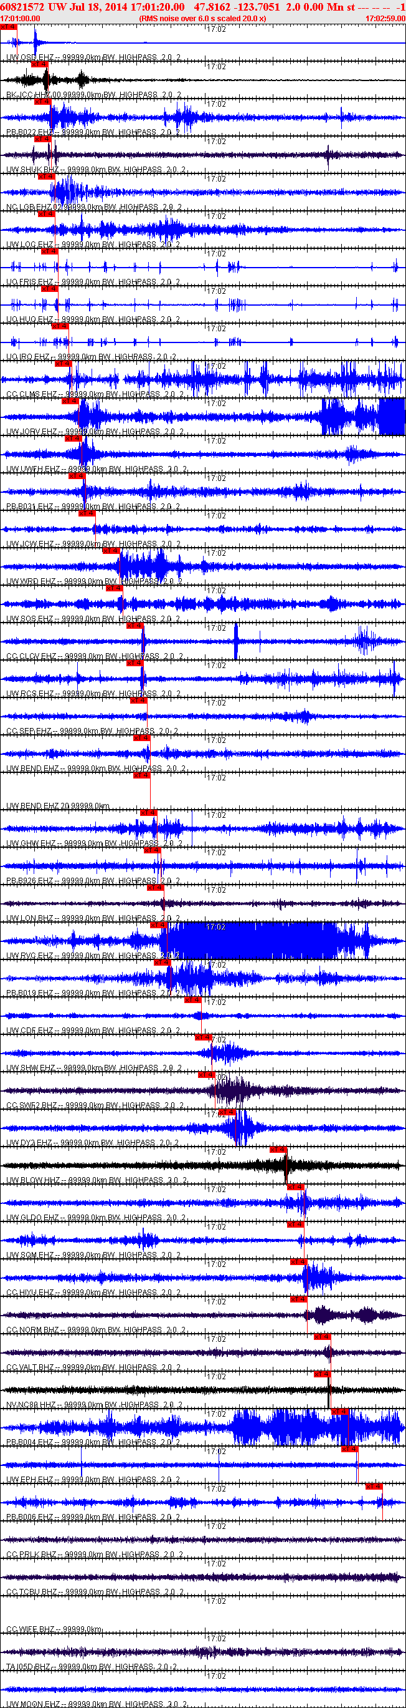
Task: Click the epicenter coordinates 47.8162 -123.7051
Action: 237,7
